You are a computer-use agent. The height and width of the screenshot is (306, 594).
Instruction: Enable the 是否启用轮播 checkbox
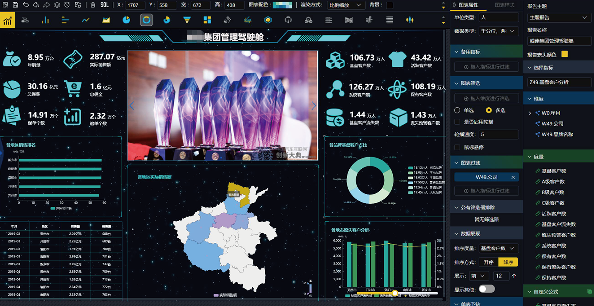pyautogui.click(x=457, y=122)
